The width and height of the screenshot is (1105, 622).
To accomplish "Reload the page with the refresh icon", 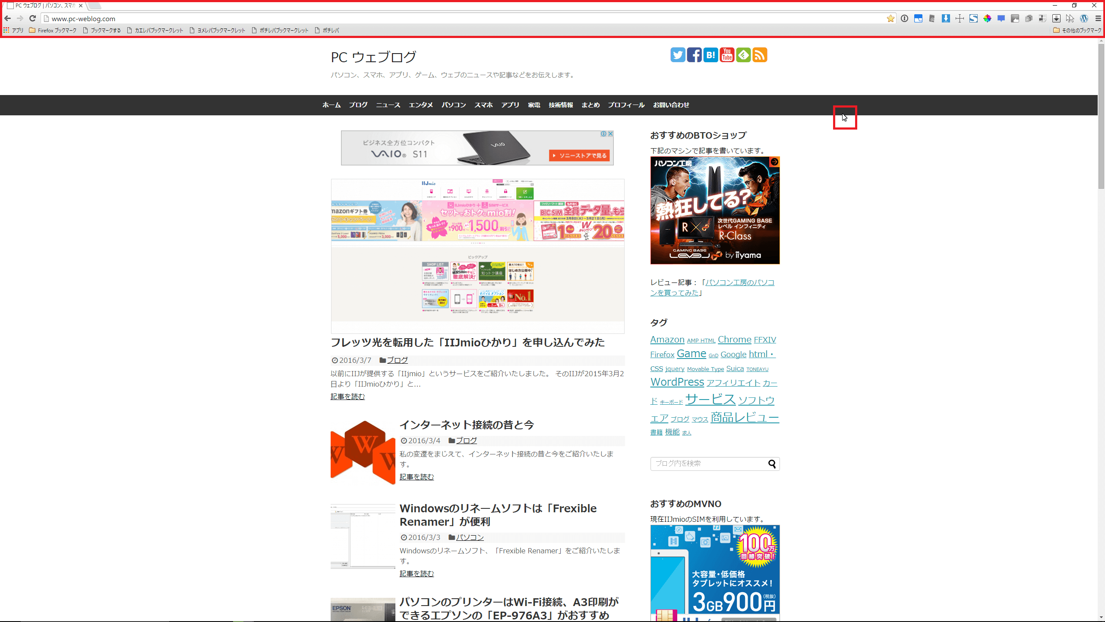I will [32, 19].
